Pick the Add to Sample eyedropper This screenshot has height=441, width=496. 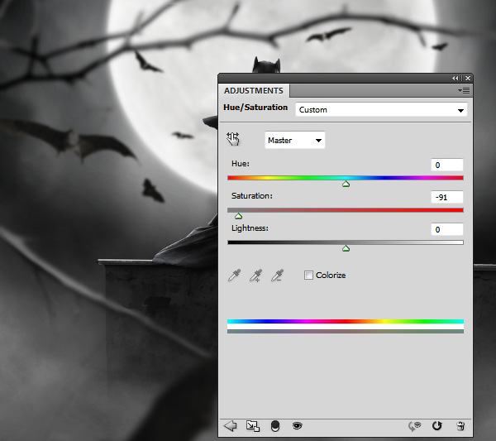pyautogui.click(x=256, y=276)
